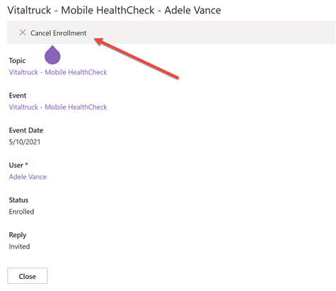Image resolution: width=336 pixels, height=291 pixels.
Task: Click the Event field label
Action: [x=18, y=96]
